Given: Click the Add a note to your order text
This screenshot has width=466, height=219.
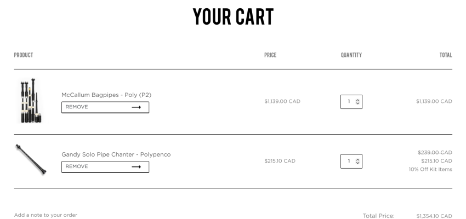Looking at the screenshot, I should (46, 215).
